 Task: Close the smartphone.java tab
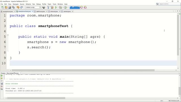(x=15, y=11)
